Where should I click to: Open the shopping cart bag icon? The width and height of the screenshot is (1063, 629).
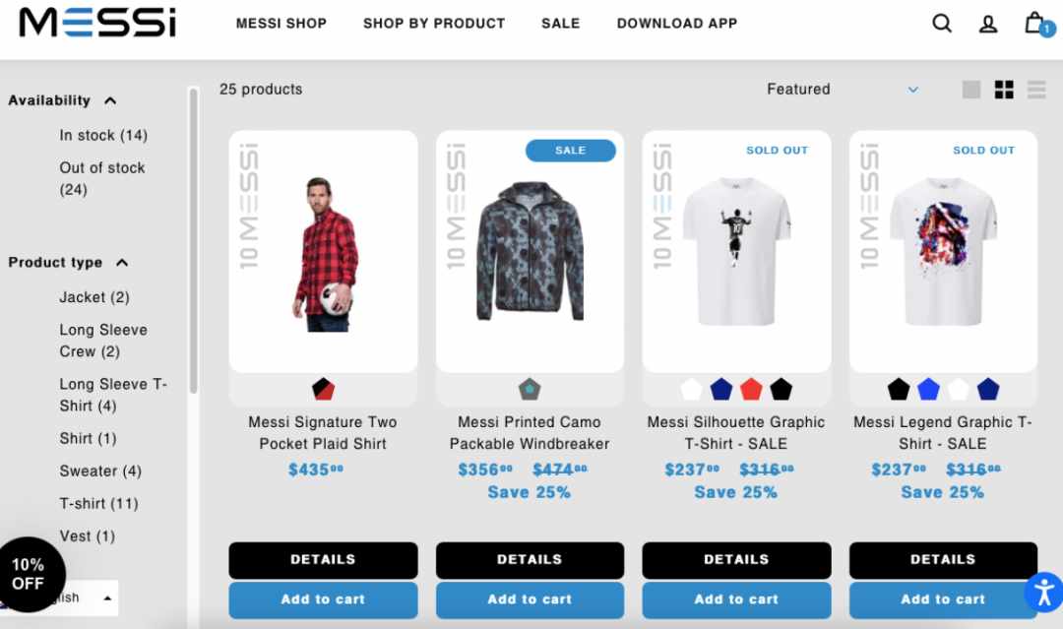pos(1034,23)
